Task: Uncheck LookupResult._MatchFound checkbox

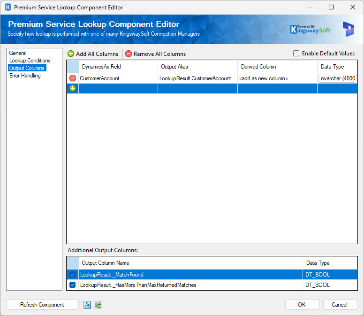Action: 72,275
